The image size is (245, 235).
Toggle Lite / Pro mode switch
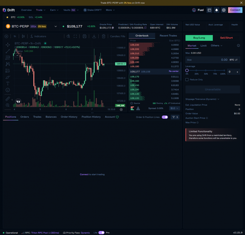(101, 233)
